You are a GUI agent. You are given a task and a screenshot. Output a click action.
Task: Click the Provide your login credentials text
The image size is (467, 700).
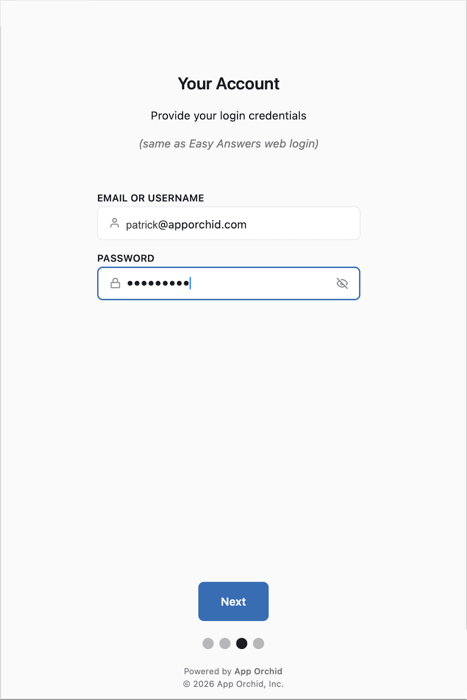(229, 116)
